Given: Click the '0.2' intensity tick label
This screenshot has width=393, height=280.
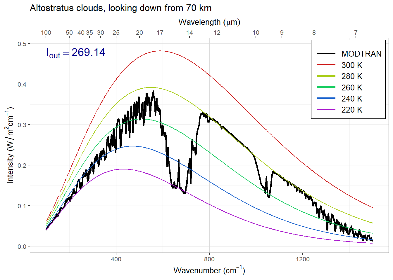Looking at the screenshot, I should pos(22,165).
